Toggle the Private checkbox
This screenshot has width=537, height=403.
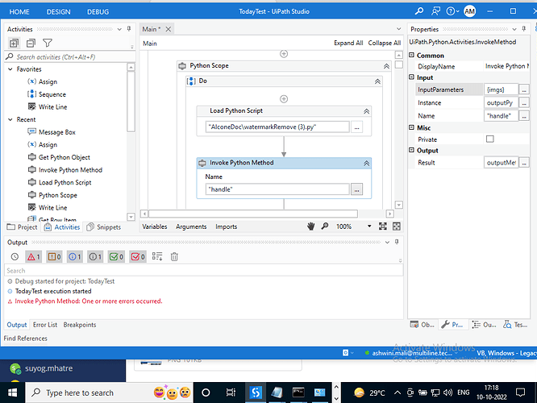click(490, 139)
